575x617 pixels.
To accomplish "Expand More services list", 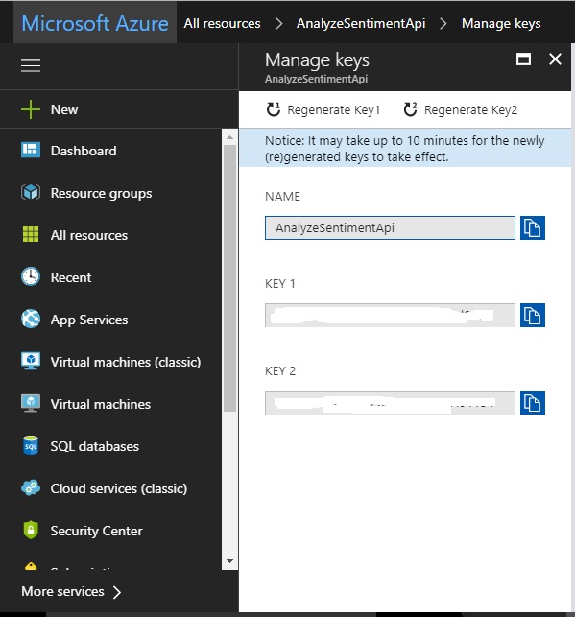I will pyautogui.click(x=71, y=591).
